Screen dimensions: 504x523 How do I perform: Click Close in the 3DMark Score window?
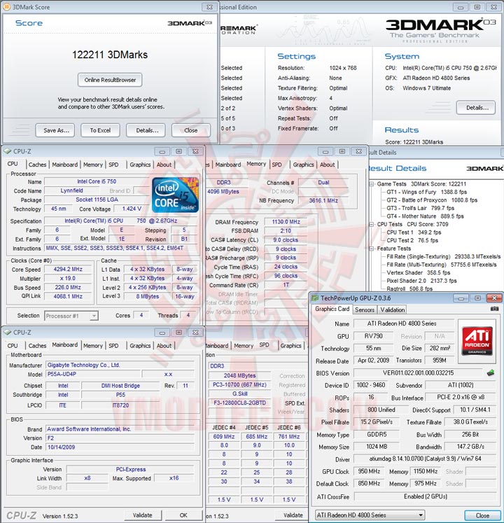pyautogui.click(x=191, y=130)
